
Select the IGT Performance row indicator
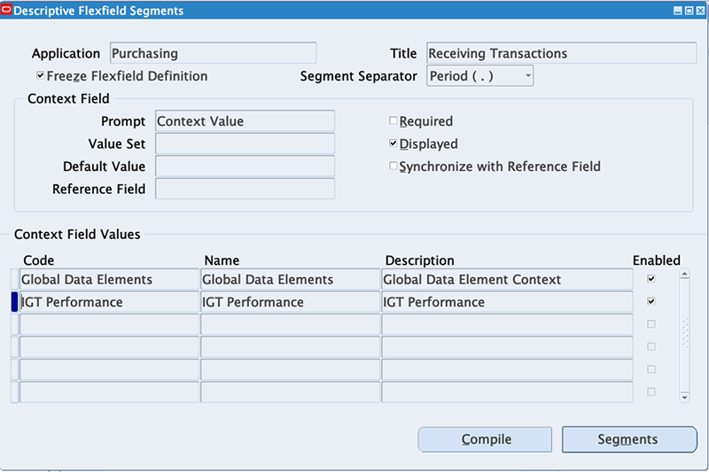(x=14, y=302)
